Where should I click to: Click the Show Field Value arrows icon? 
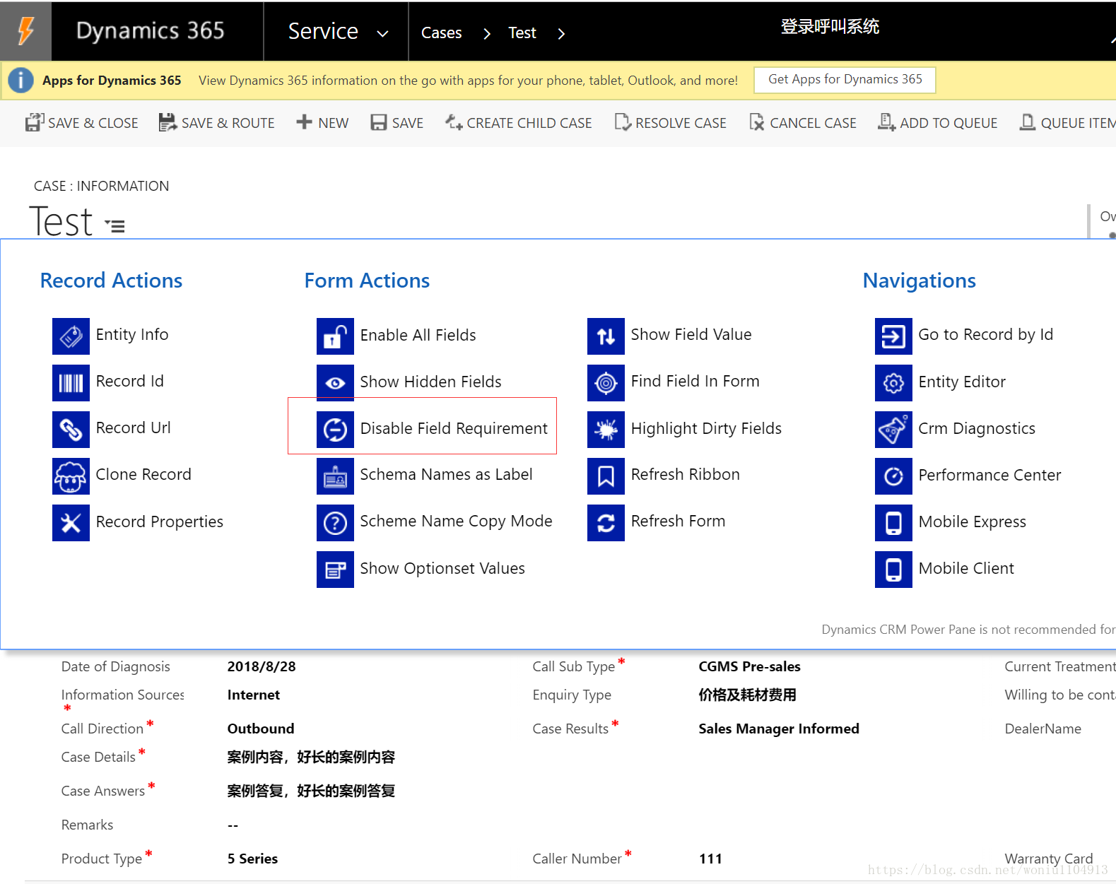[x=606, y=336]
